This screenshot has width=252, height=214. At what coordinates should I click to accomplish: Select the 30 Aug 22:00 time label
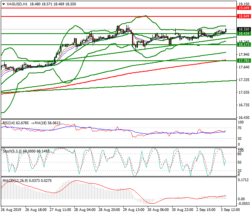183,210
